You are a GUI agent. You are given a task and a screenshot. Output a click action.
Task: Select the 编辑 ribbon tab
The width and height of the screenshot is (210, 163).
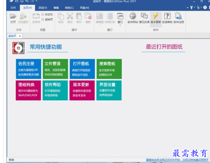tap(56, 8)
